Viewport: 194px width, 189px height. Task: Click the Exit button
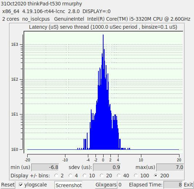pos(189,185)
